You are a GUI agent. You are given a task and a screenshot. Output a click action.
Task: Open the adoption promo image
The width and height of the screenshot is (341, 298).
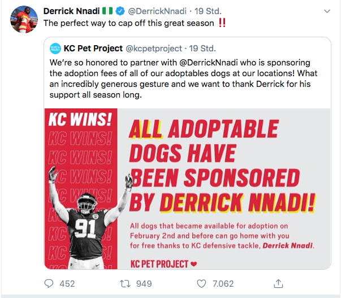coord(187,189)
